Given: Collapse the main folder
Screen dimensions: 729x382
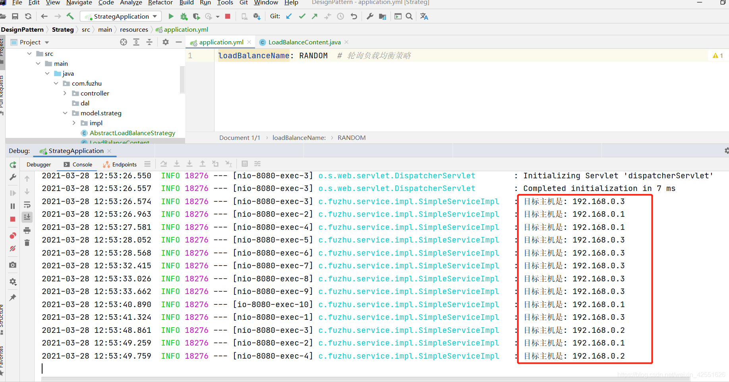Looking at the screenshot, I should click(x=38, y=63).
